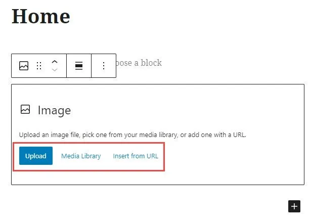
Task: Open the Media Library
Action: click(81, 156)
